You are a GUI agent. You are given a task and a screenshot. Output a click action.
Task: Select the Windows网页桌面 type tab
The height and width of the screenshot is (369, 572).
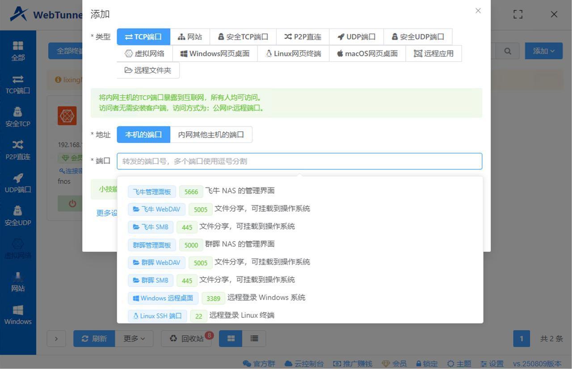[215, 54]
